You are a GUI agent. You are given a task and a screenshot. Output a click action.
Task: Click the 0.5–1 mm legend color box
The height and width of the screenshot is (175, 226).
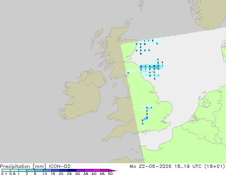click(14, 170)
